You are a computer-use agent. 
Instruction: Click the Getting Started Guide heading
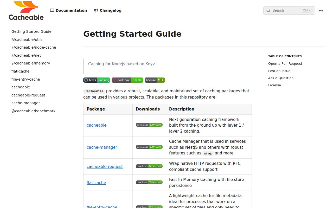point(132,34)
